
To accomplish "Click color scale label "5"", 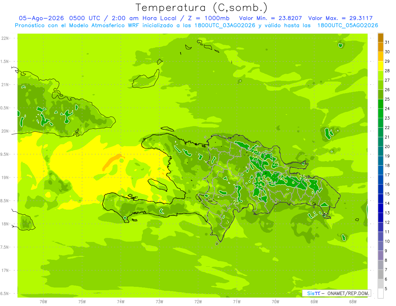I will click(386, 289).
